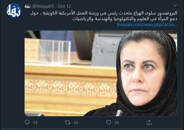Click first tweet text line mentioning البروفيسور
This screenshot has height=130, width=184.
[104, 13]
